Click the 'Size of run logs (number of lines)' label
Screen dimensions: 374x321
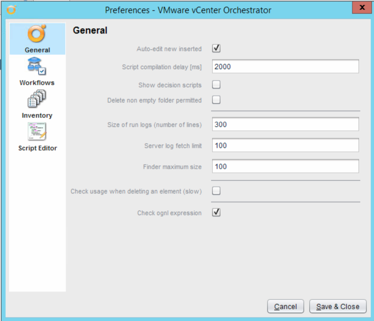coord(154,125)
